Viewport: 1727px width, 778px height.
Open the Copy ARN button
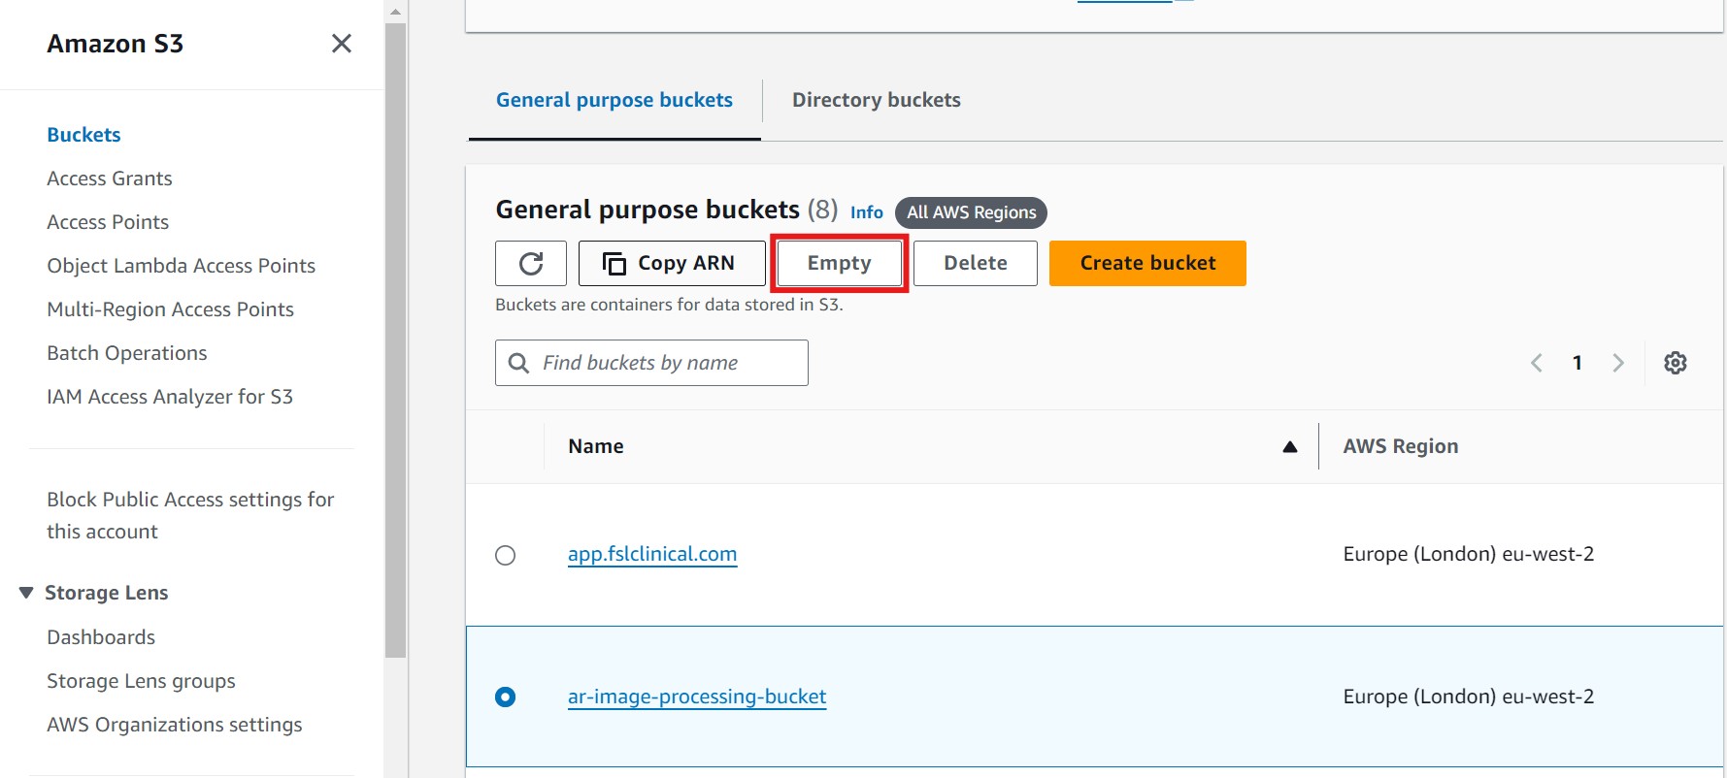coord(671,263)
